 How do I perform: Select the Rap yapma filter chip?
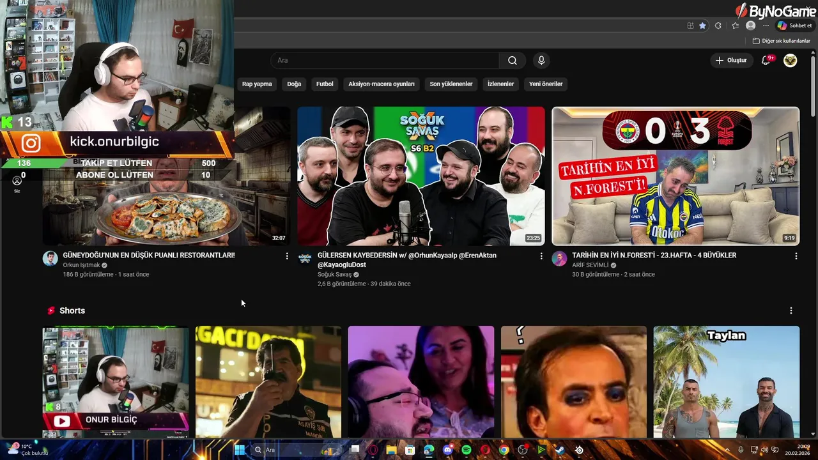click(x=257, y=84)
